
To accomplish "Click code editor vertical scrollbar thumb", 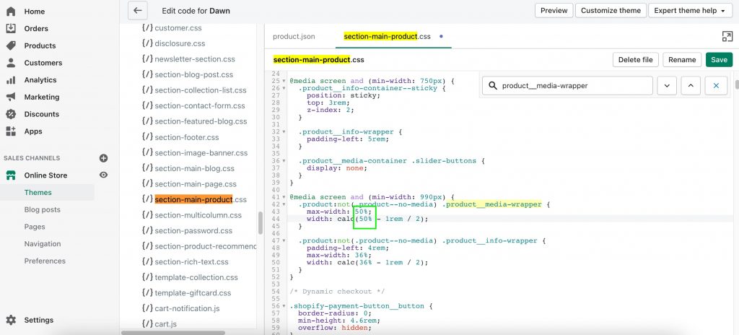I will [x=737, y=84].
